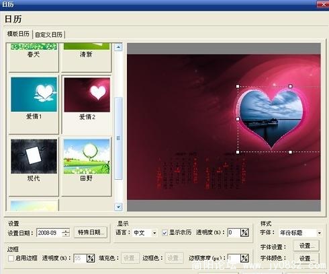The image size is (329, 274).
Task: Enable the 启用边框 checkbox
Action: pos(11,258)
